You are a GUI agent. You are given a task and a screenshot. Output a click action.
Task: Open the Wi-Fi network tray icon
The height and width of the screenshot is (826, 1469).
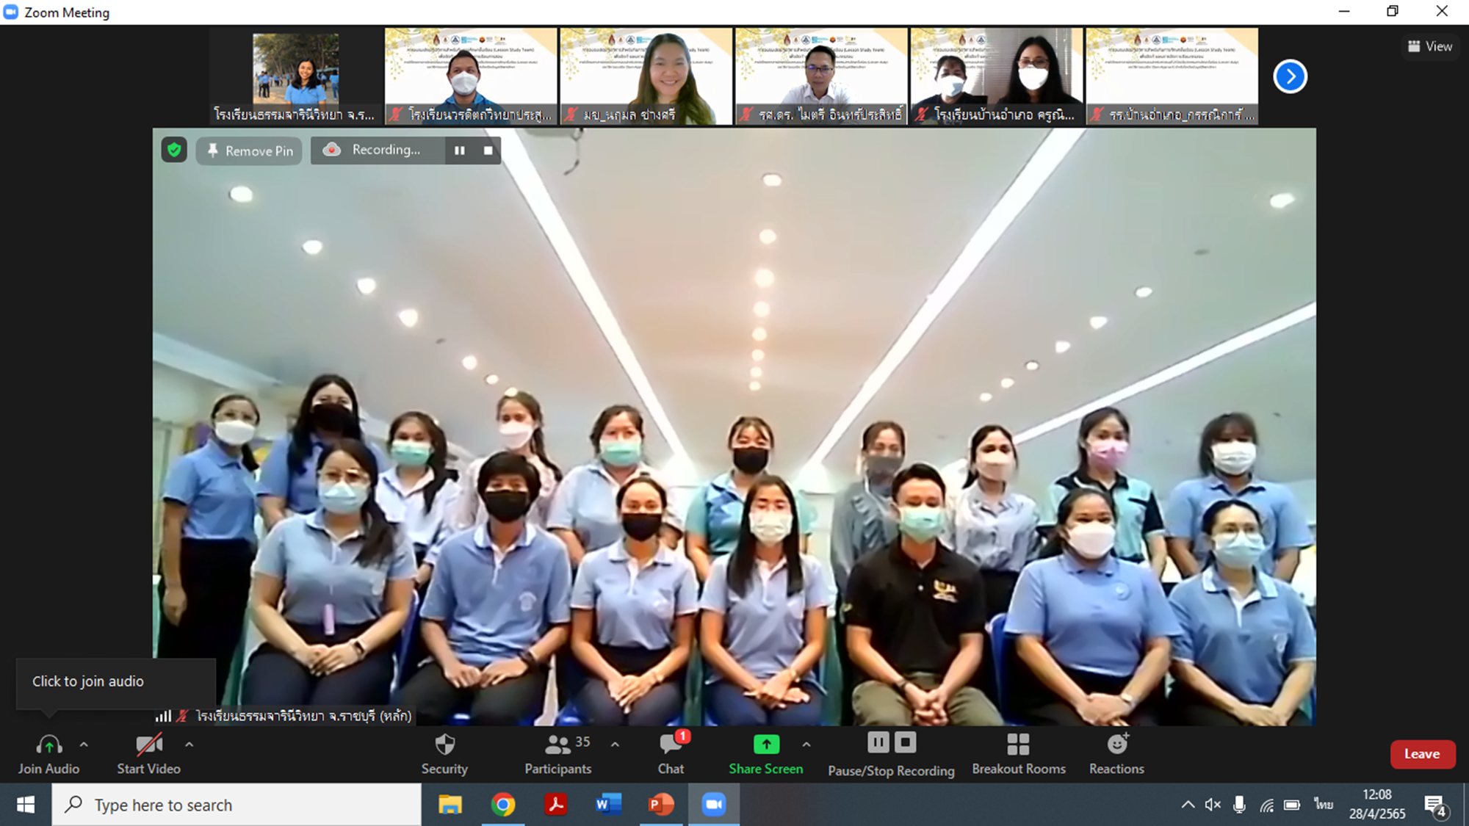tap(1266, 805)
